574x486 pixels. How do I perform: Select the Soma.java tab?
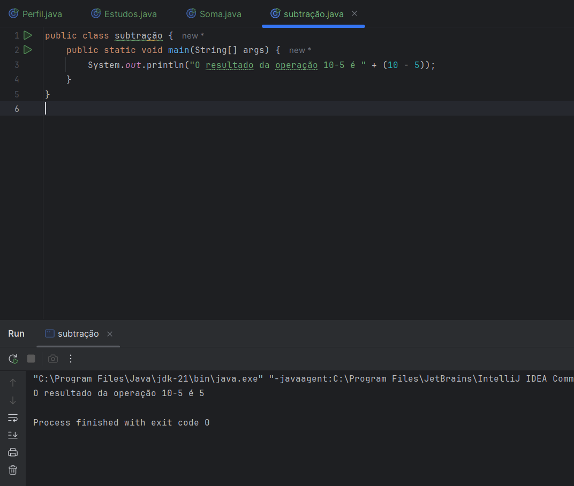214,14
